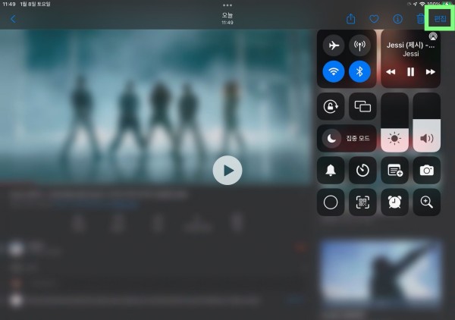This screenshot has height=320, width=455.
Task: Toggle silent mode bell icon
Action: 331,171
